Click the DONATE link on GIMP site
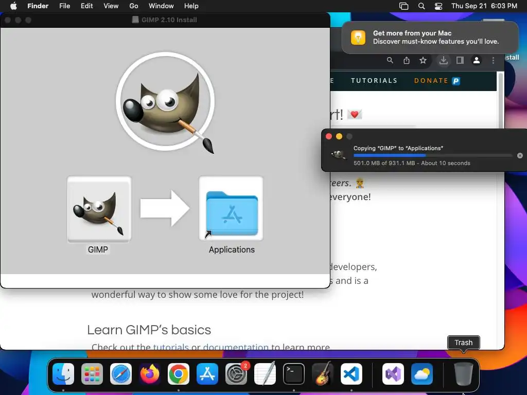Screen dimensions: 527x395 click(437, 81)
